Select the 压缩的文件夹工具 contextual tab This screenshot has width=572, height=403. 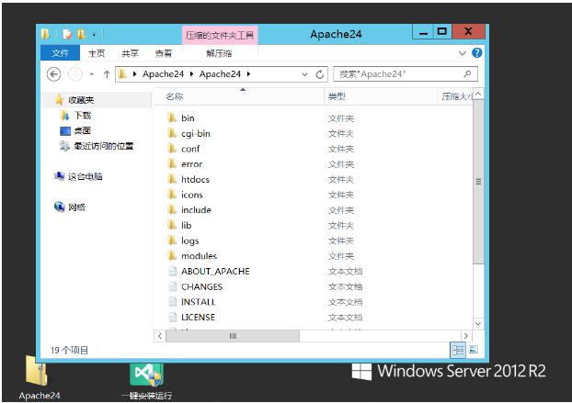pyautogui.click(x=220, y=35)
